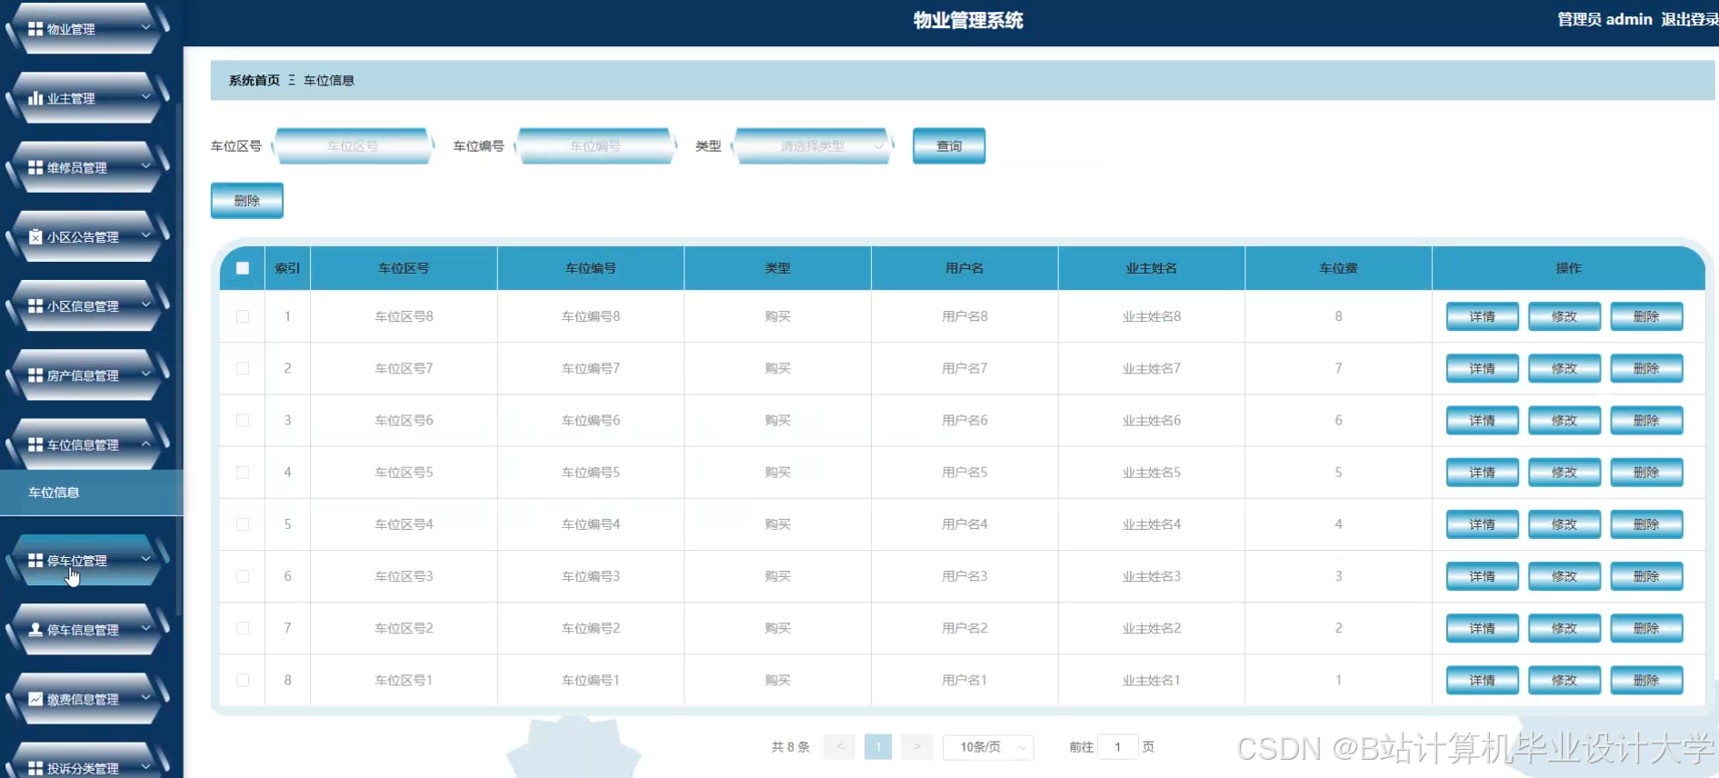Click 修改 for 用户名7 row
This screenshot has height=778, width=1719.
point(1564,368)
